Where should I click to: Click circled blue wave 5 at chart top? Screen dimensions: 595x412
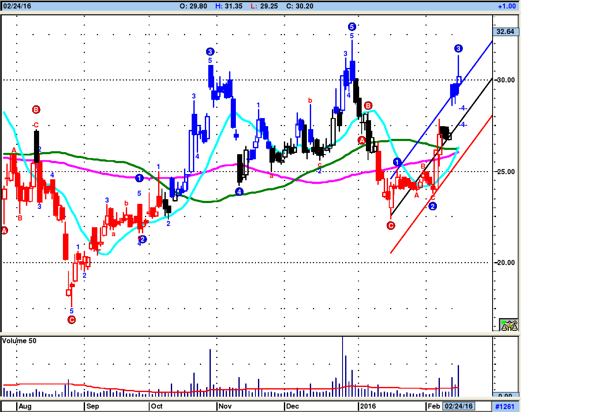click(x=352, y=27)
